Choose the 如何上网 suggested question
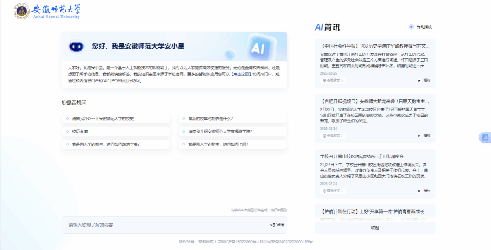Screen dimensions: 491x250 click(x=218, y=144)
